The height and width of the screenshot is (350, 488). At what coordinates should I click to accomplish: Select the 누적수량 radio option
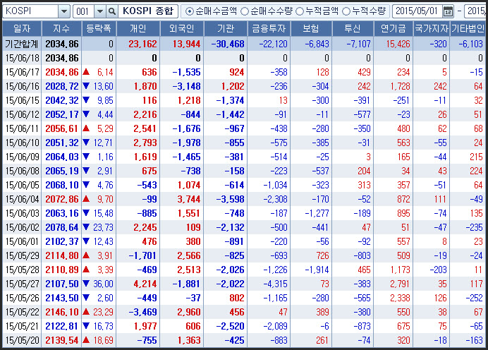346,11
